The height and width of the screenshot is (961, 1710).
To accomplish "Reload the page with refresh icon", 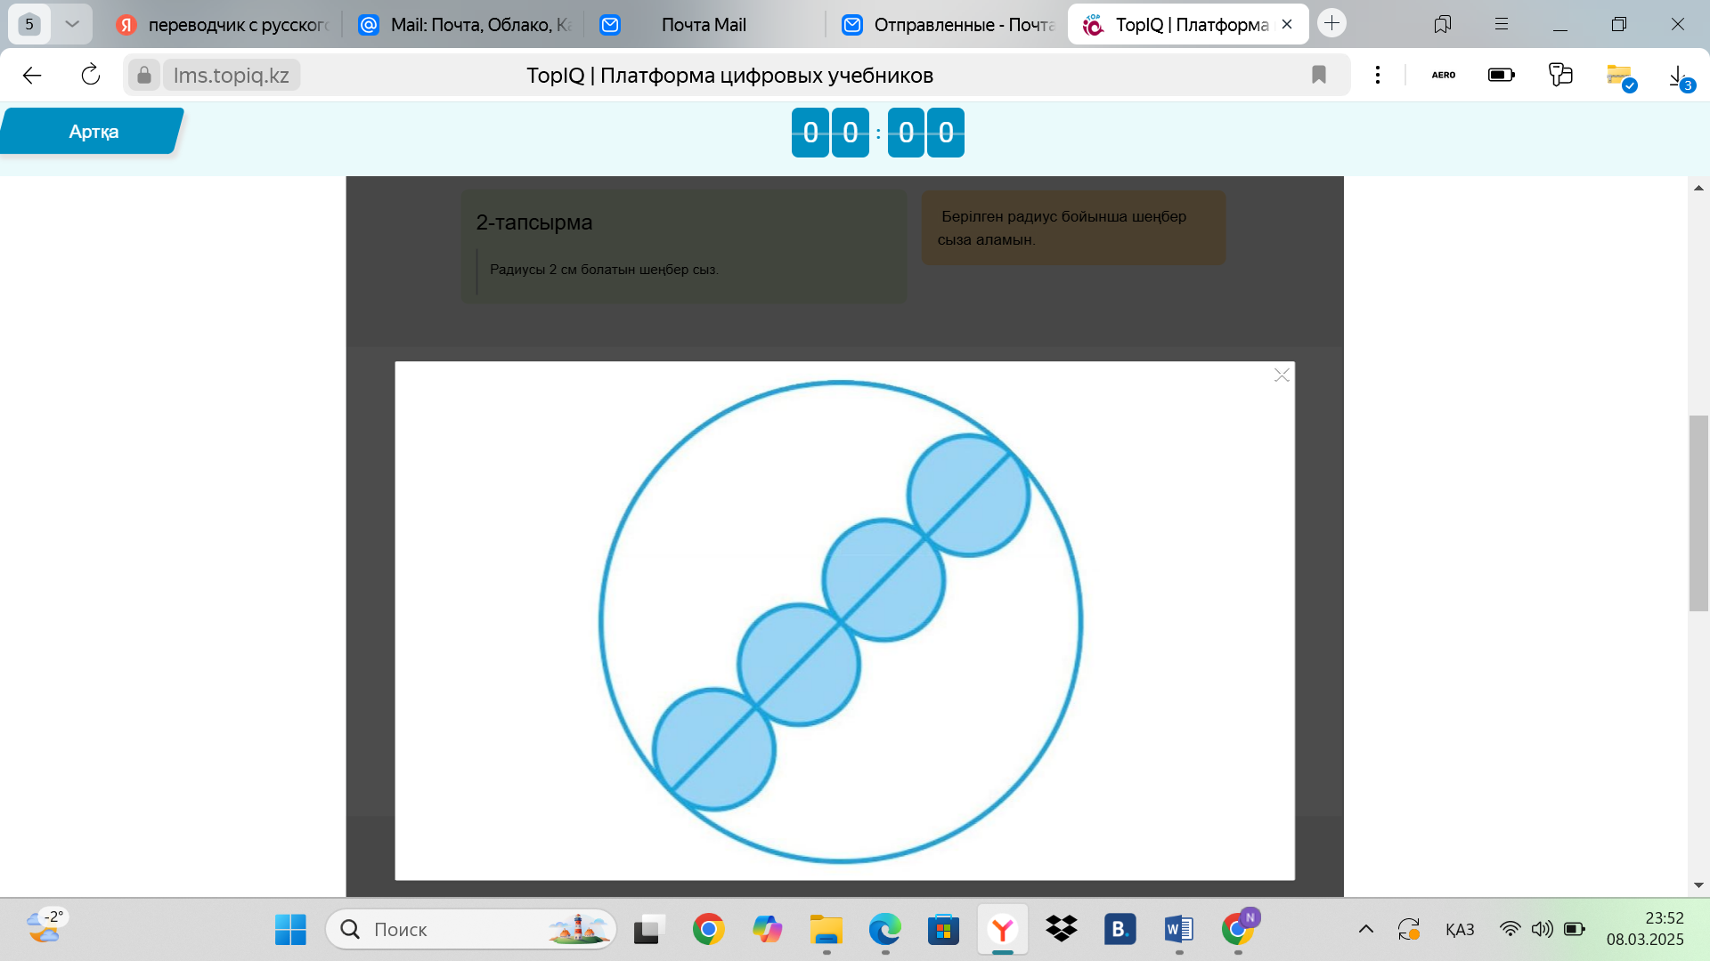I will 90,75.
